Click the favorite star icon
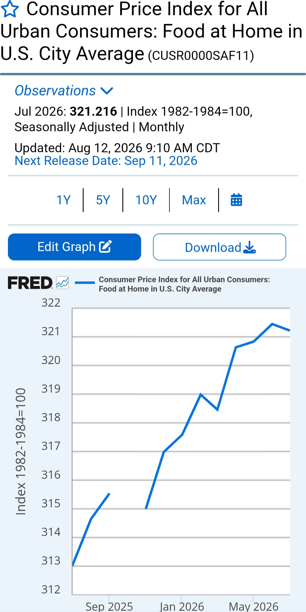 pos(10,9)
